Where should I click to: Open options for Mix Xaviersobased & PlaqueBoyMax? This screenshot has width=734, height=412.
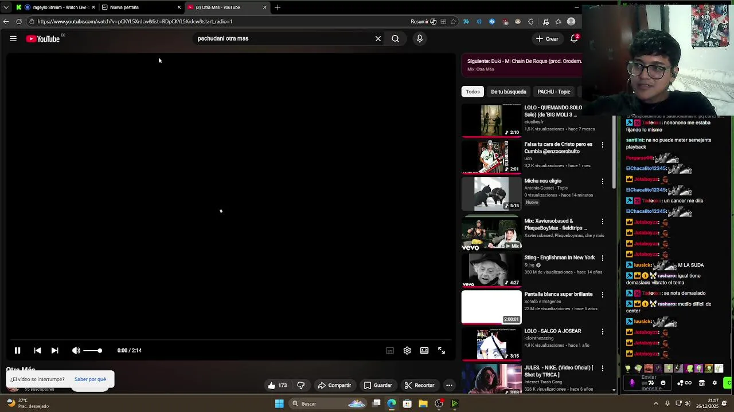click(602, 221)
